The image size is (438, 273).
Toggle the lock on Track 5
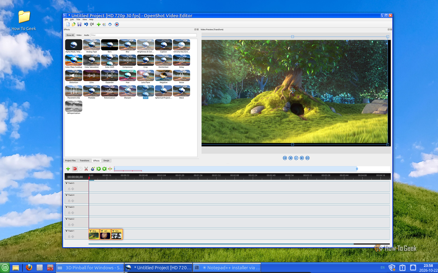pyautogui.click(x=69, y=189)
